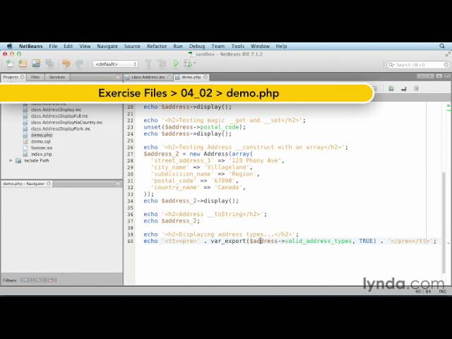Image resolution: width=452 pixels, height=339 pixels.
Task: Open the Navigate menu
Action: 107,46
